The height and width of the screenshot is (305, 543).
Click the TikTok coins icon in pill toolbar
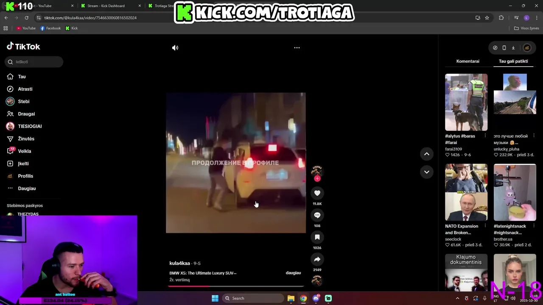pyautogui.click(x=495, y=48)
